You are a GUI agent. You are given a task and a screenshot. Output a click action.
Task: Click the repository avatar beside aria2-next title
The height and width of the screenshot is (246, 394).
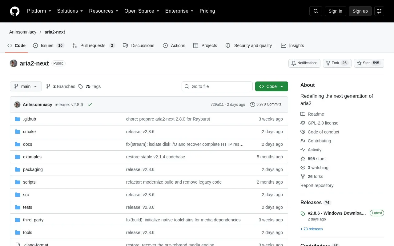tap(14, 63)
